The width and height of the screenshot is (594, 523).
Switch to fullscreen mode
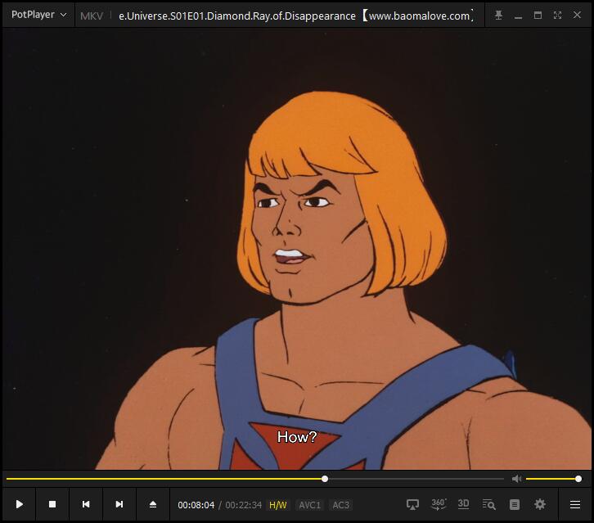click(557, 16)
